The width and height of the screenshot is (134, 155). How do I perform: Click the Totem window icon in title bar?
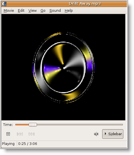click(x=4, y=4)
